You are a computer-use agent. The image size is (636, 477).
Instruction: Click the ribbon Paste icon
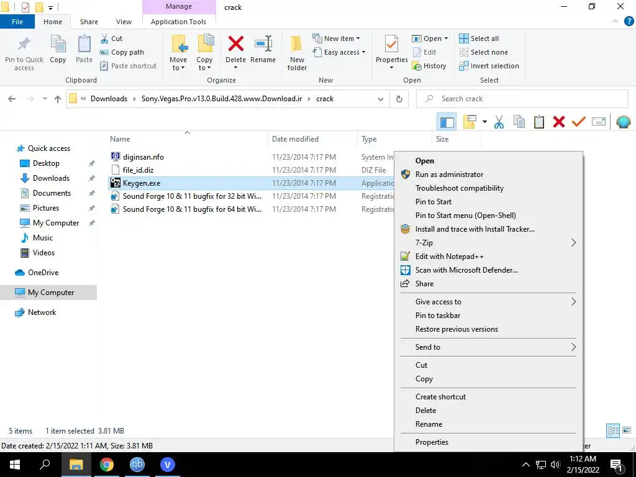(x=84, y=44)
